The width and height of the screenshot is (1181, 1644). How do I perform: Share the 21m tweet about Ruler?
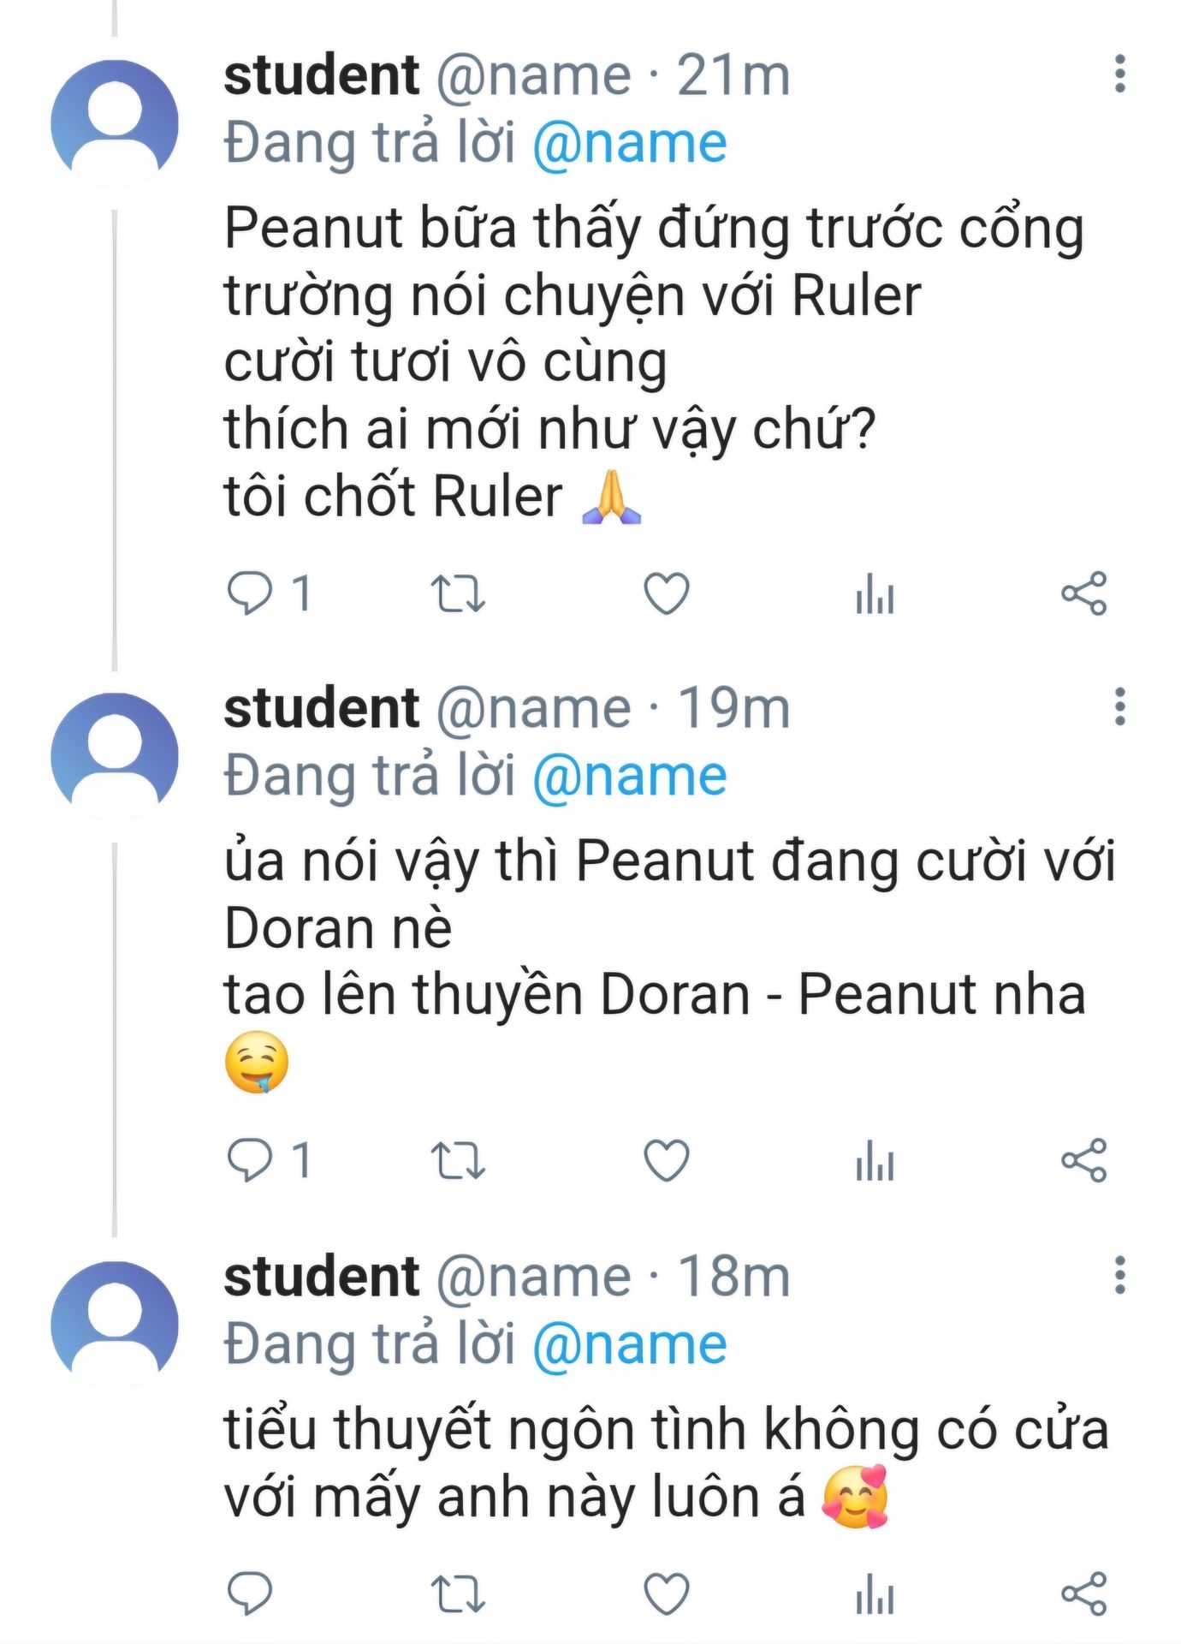pyautogui.click(x=1083, y=593)
